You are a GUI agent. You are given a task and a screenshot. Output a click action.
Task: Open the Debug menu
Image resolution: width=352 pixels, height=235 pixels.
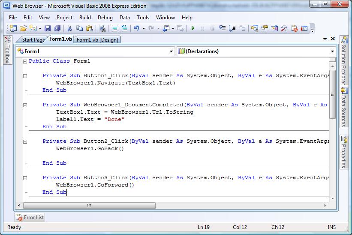tap(105, 18)
